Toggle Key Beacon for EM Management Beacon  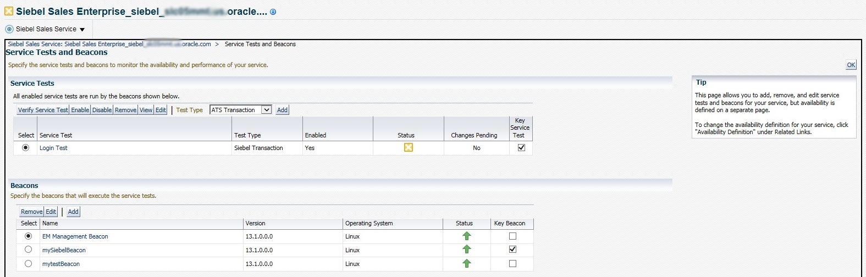[512, 236]
